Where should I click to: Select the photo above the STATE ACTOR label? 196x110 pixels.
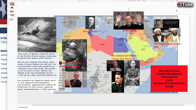129,20
